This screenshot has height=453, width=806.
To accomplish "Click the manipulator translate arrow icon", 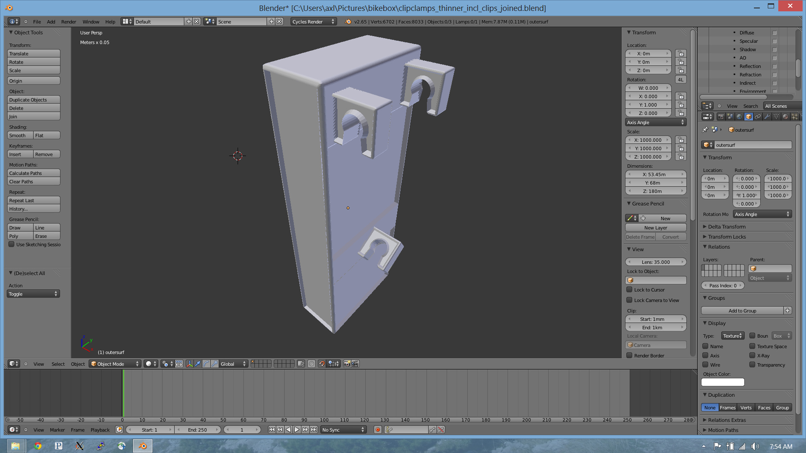I will click(x=198, y=364).
